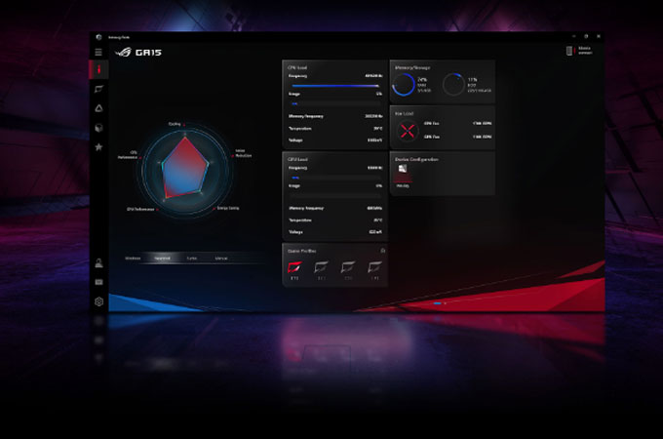Open the Game Profiles settings gear

click(382, 251)
